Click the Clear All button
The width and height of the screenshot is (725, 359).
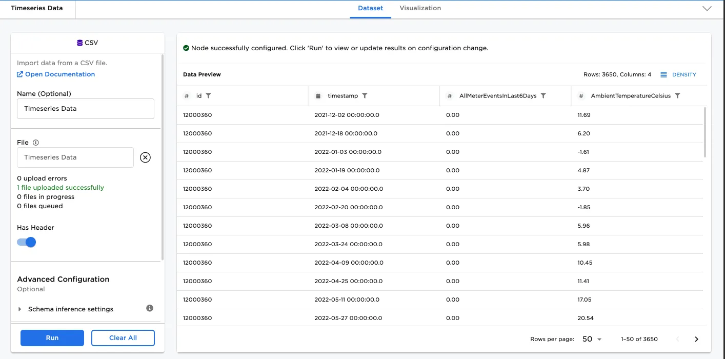(x=123, y=338)
